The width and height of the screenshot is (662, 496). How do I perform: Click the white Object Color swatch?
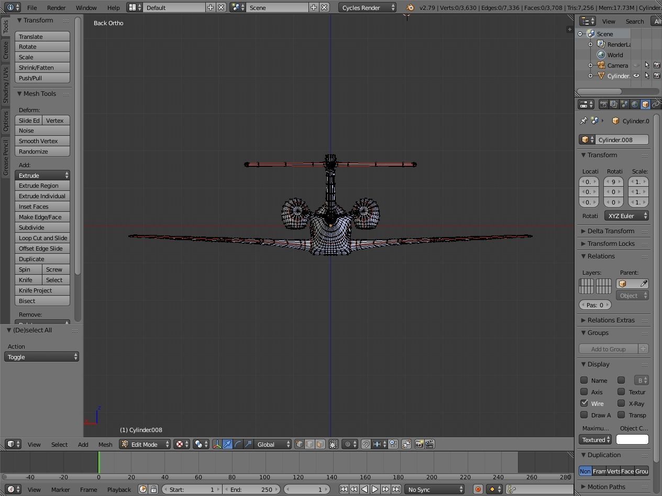[x=632, y=439]
